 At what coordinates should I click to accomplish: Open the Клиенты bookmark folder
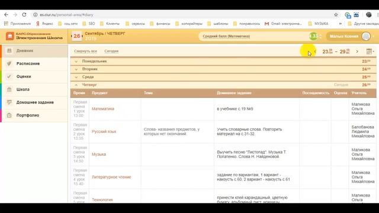click(110, 24)
